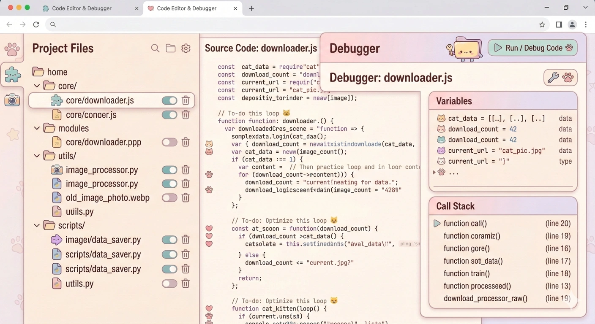This screenshot has width=595, height=324.
Task: Click the star favorites sidebar icon
Action: (x=13, y=134)
